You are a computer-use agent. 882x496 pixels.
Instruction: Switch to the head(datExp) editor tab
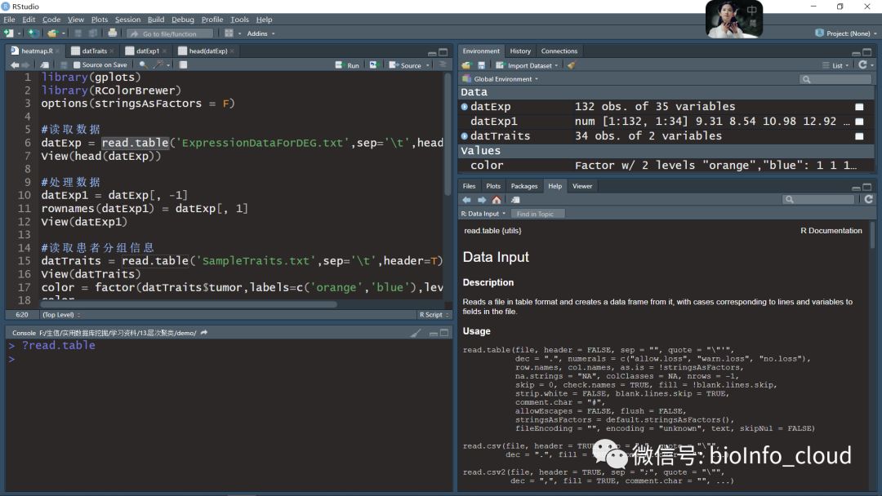pyautogui.click(x=207, y=51)
